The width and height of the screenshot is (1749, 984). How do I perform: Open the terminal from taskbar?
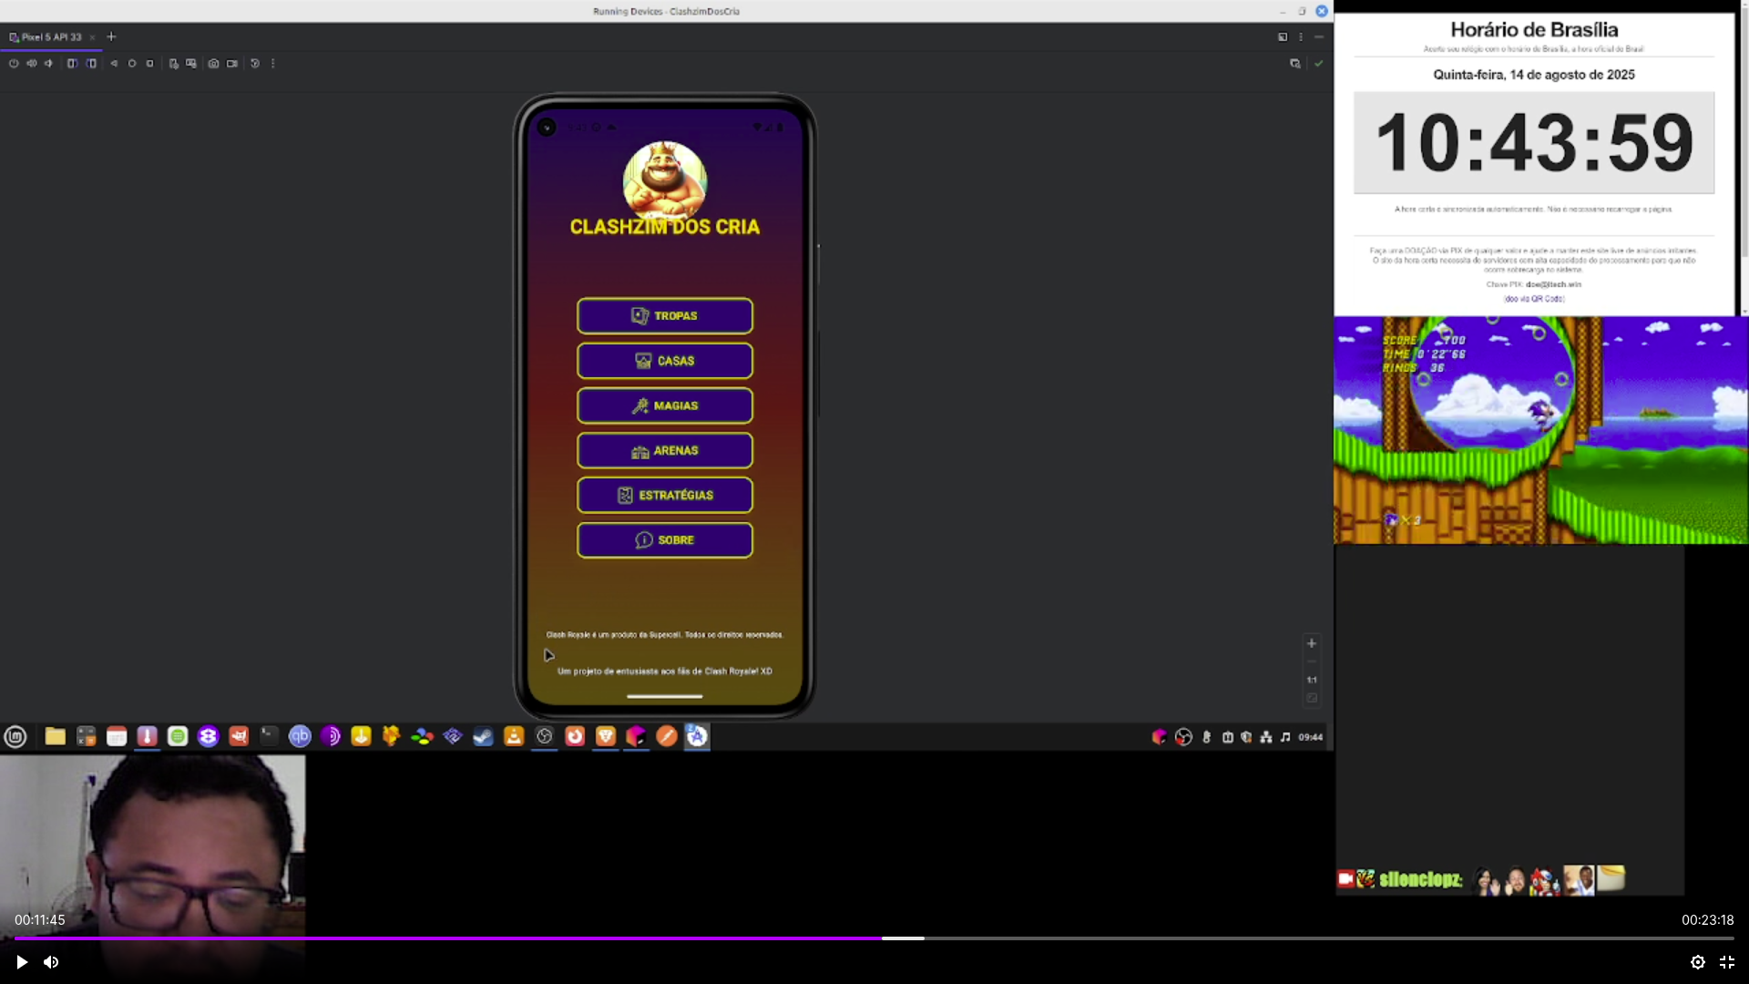(x=269, y=736)
